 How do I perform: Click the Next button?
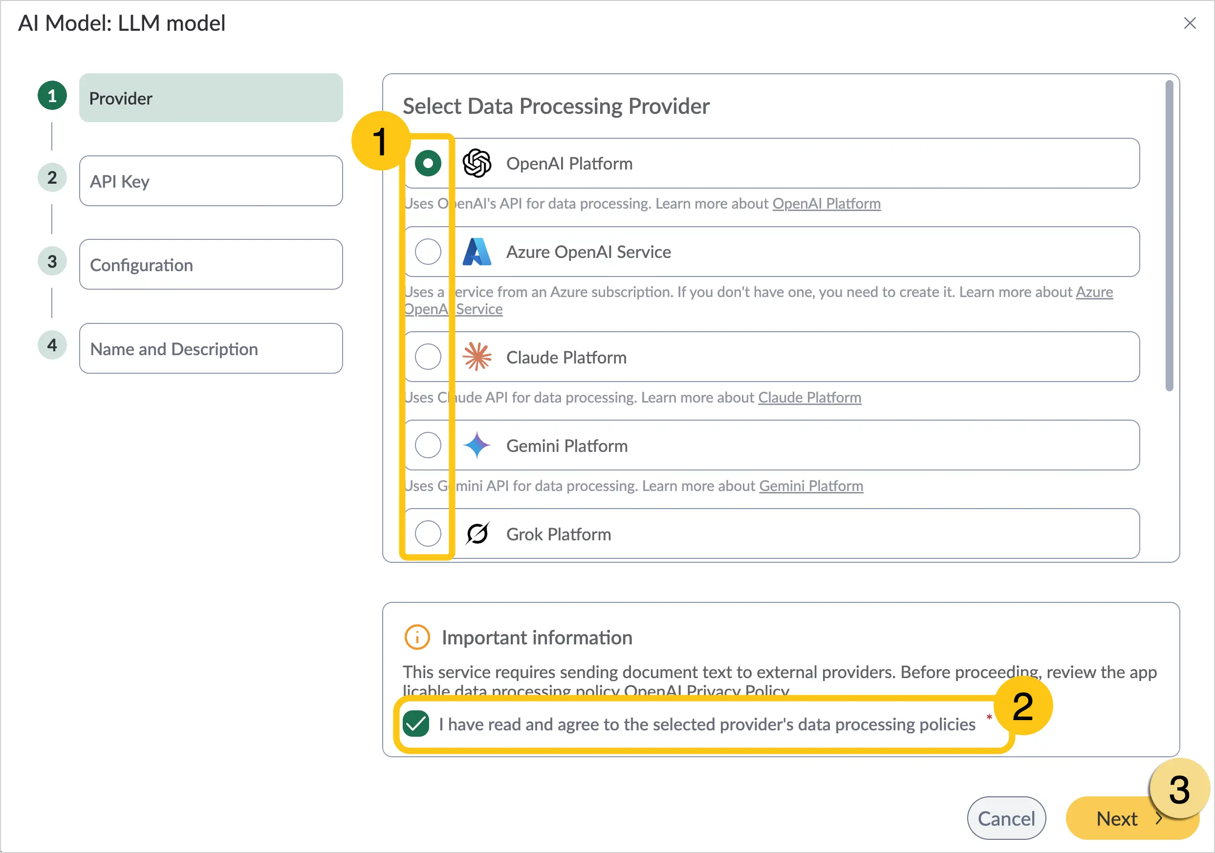coord(1132,818)
